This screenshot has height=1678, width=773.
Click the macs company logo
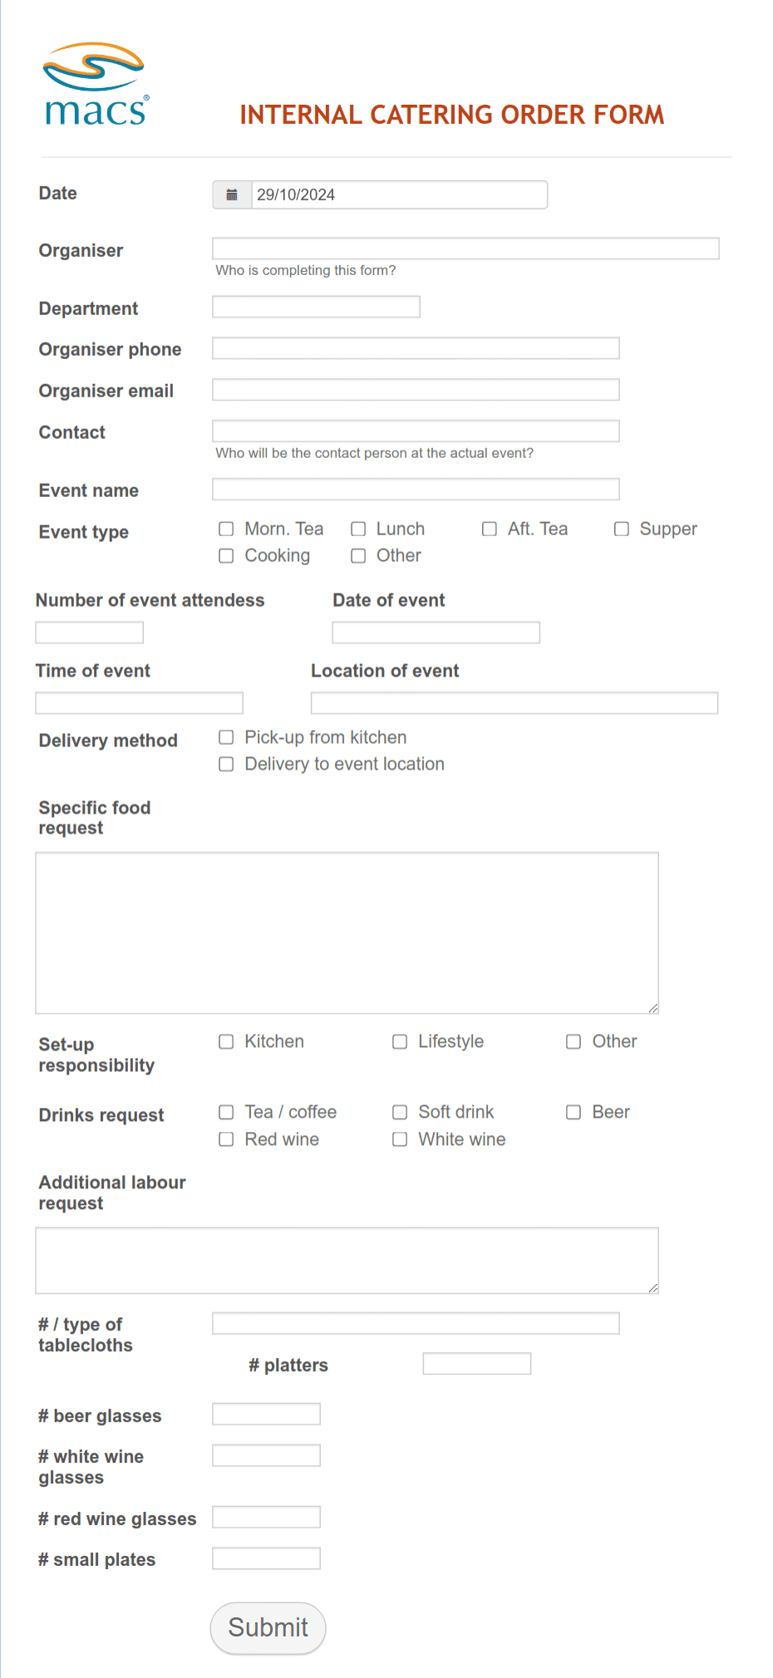click(95, 83)
